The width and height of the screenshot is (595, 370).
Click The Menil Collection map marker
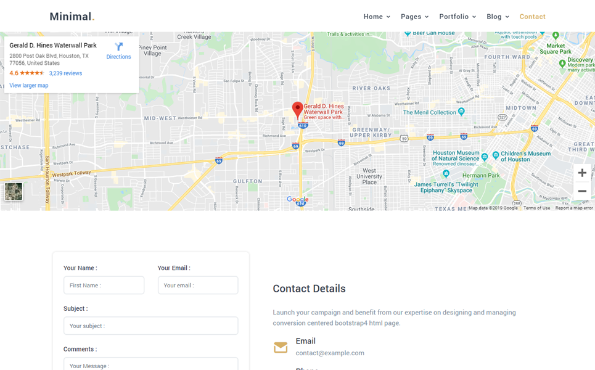point(461,112)
